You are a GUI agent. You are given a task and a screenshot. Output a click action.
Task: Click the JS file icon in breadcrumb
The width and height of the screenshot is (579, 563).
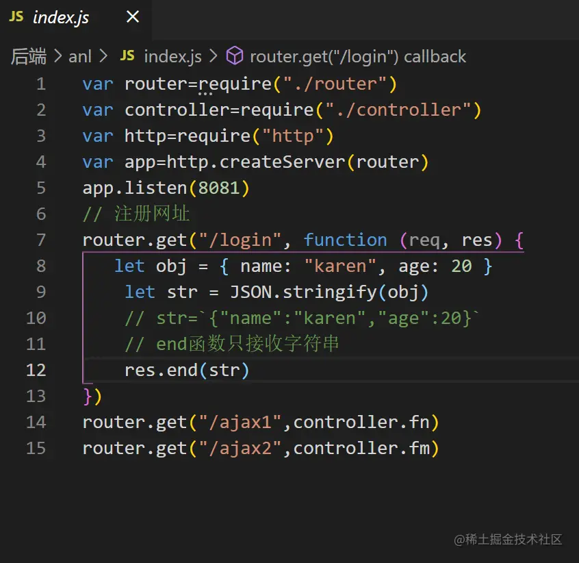(x=127, y=55)
